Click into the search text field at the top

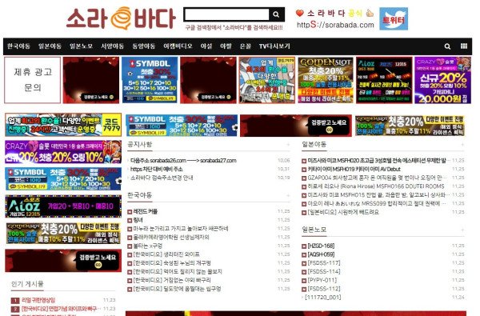tap(227, 14)
